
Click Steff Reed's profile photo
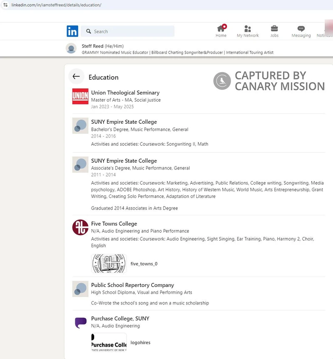pos(71,48)
